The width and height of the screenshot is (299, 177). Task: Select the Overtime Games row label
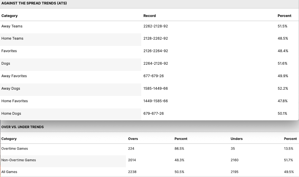pyautogui.click(x=15, y=149)
